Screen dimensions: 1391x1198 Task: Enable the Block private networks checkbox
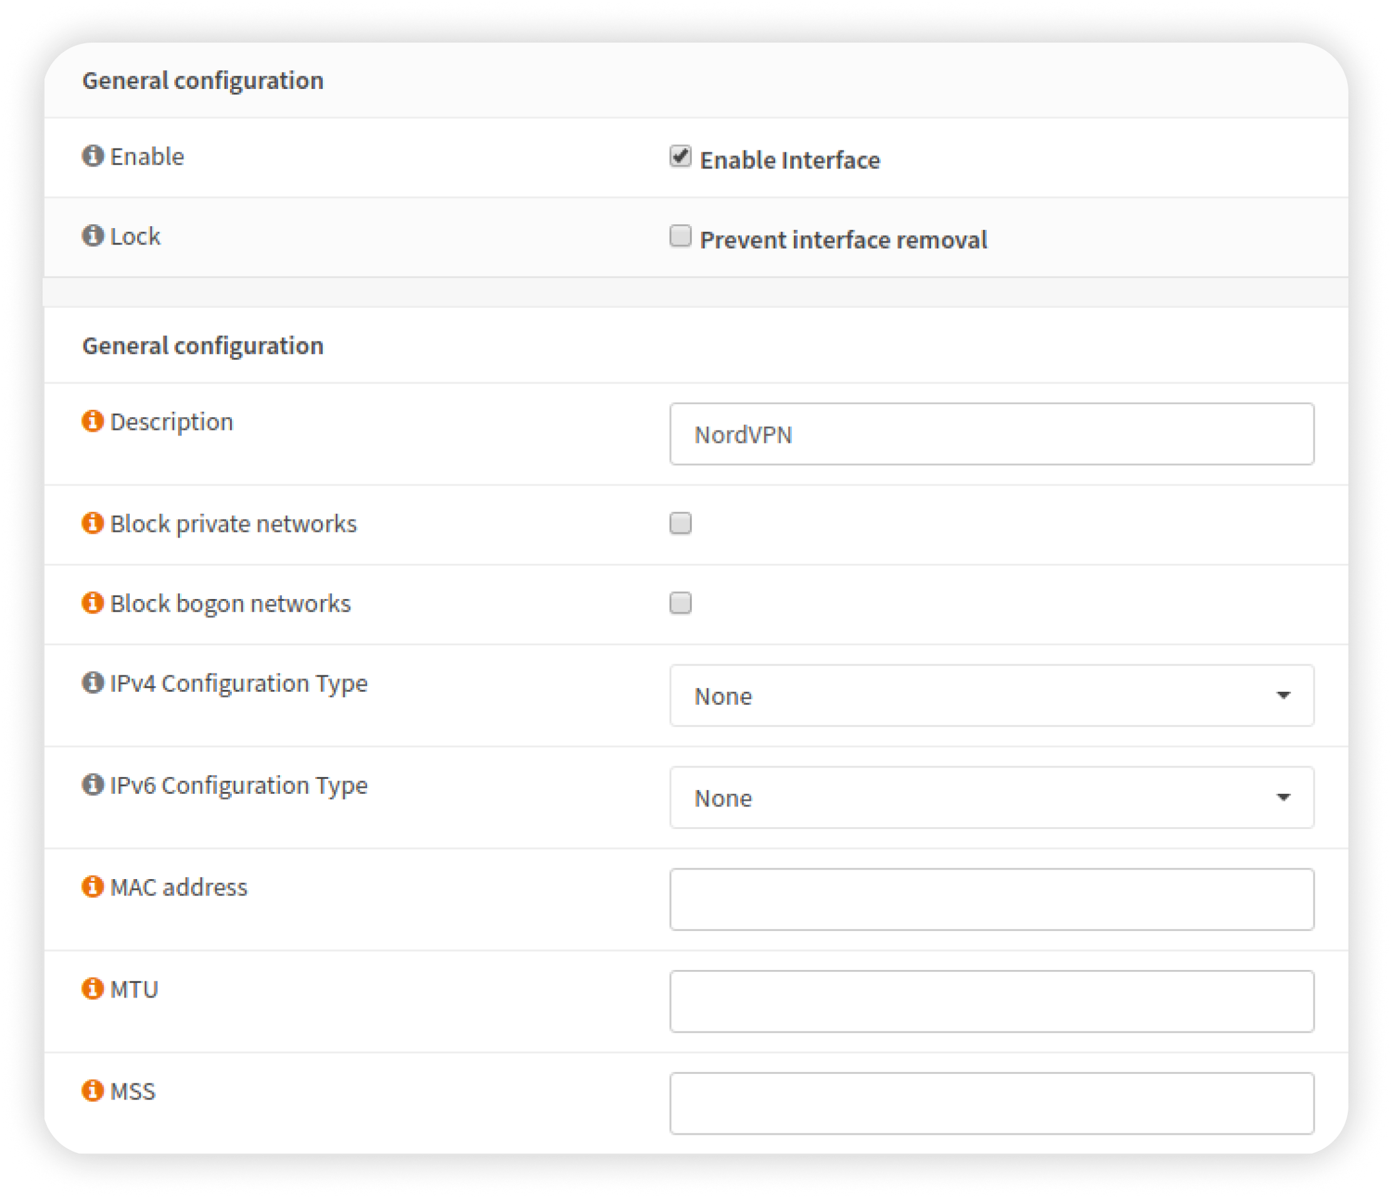point(680,523)
